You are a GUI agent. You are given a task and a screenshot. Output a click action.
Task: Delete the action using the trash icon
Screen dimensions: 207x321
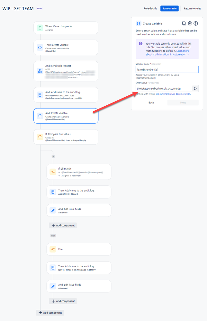(190, 23)
